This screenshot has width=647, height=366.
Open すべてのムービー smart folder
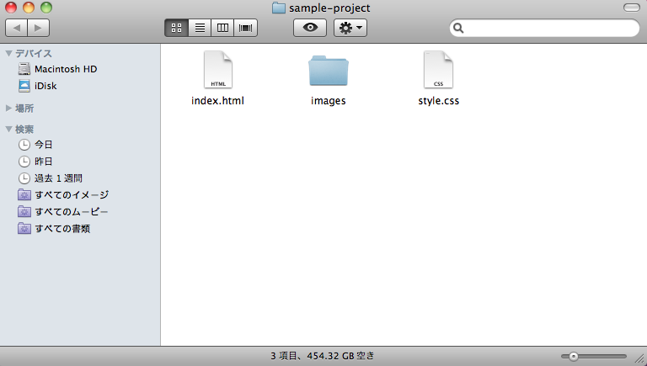pos(72,212)
